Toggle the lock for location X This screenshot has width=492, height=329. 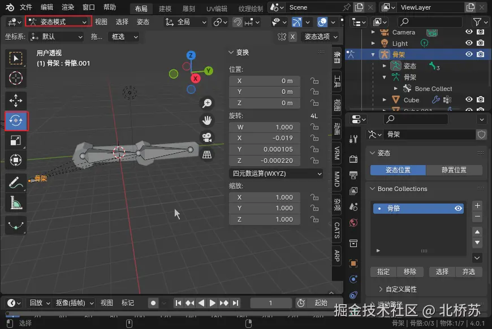[x=314, y=81]
